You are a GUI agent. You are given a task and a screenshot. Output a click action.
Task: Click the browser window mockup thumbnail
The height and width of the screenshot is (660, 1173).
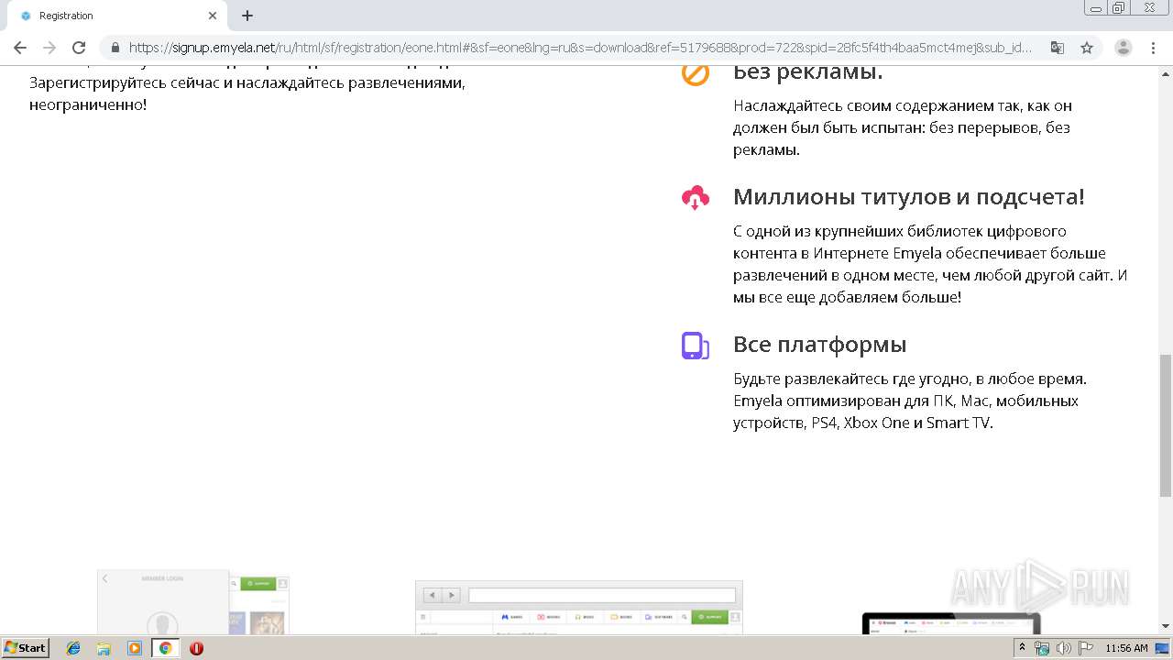(578, 607)
